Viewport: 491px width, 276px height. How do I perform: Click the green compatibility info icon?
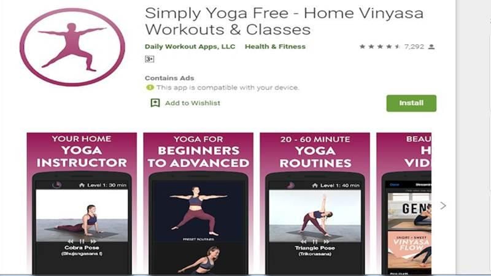150,88
